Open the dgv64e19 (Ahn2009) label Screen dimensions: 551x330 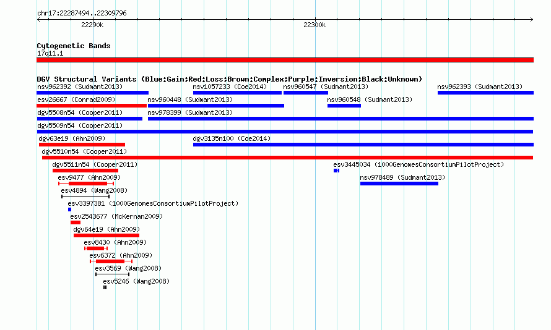[x=106, y=229]
